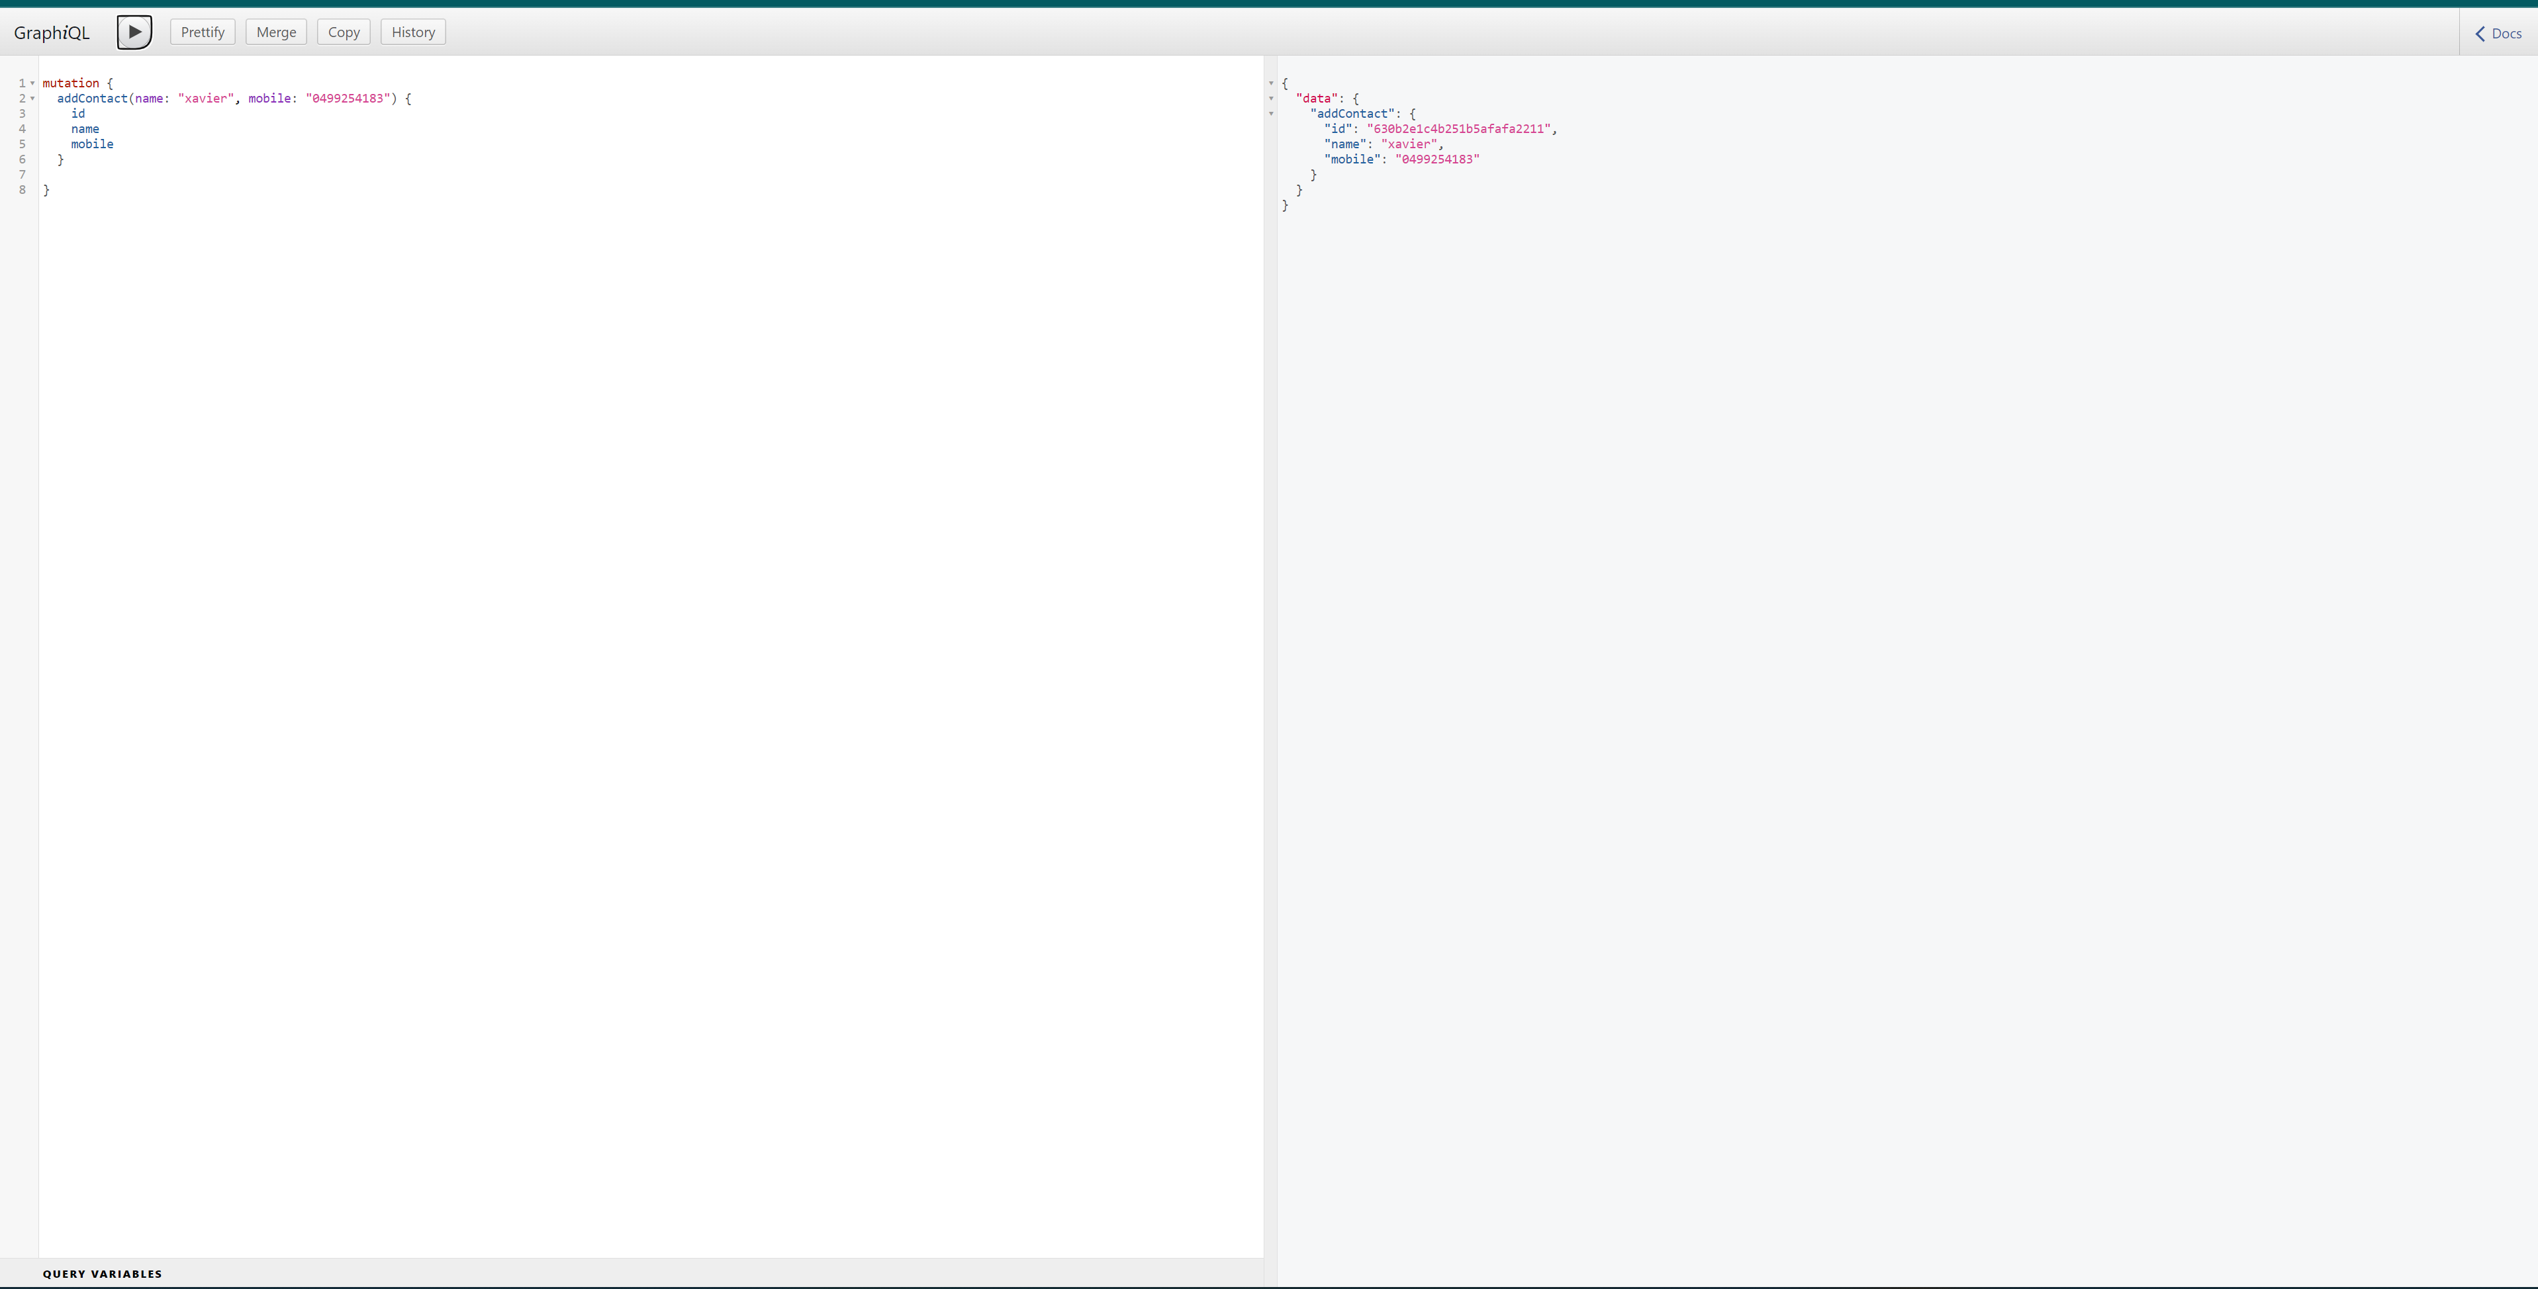Click line number 6 in the editor gutter
Image resolution: width=2538 pixels, height=1289 pixels.
click(22, 159)
